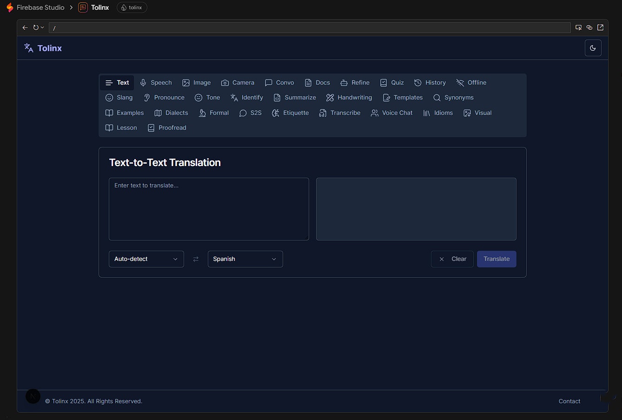The height and width of the screenshot is (420, 622).
Task: Open the Auto-detect source language dropdown
Action: pos(146,259)
